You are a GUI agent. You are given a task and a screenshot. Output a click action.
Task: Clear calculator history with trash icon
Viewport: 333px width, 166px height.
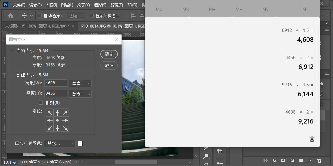click(312, 139)
